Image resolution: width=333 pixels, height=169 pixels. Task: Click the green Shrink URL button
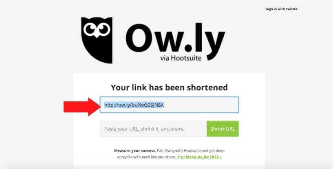223,129
